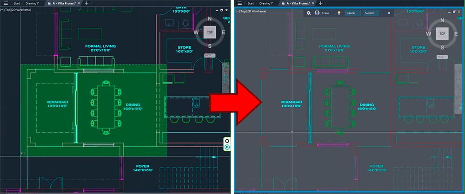Restore the drawing viewport in right window

[454, 11]
